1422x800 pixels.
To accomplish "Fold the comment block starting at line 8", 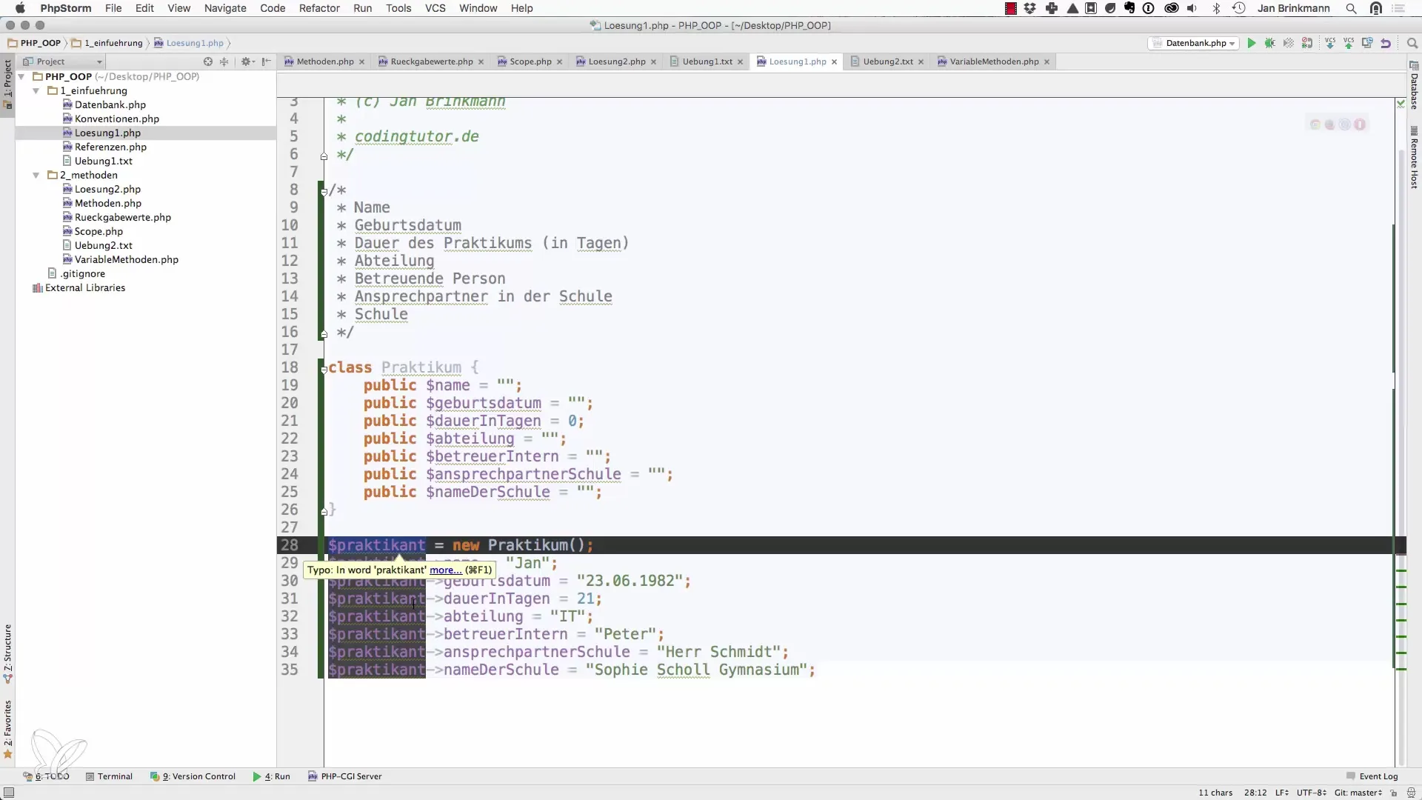I will (324, 190).
